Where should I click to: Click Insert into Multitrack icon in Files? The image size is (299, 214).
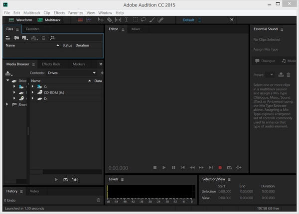point(34,38)
